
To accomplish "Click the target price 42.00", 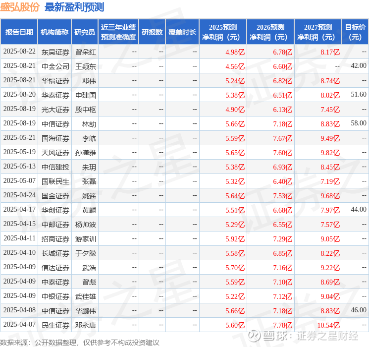I will click(359, 66).
